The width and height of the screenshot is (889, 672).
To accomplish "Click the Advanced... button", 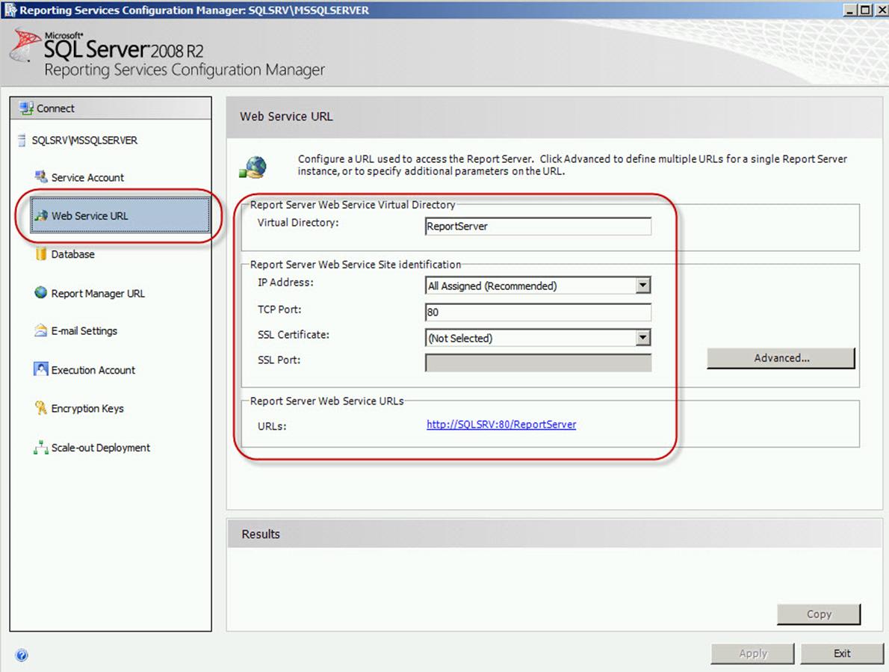I will [781, 358].
